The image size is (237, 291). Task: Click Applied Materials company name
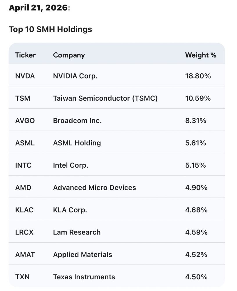(x=82, y=255)
